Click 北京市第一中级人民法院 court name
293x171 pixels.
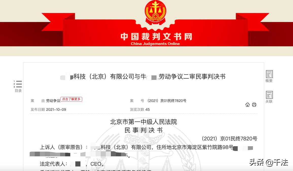(144, 122)
